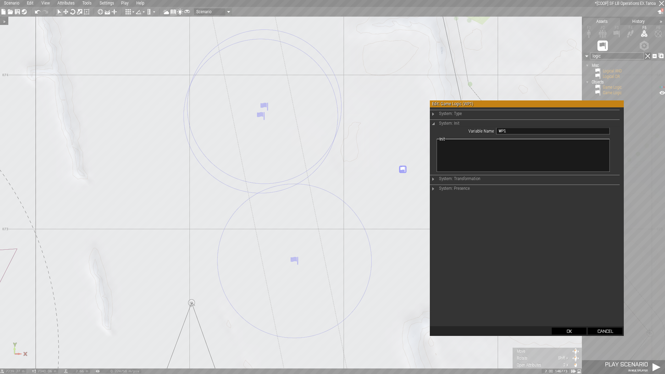Undo the last editor action
665x374 pixels.
point(37,12)
